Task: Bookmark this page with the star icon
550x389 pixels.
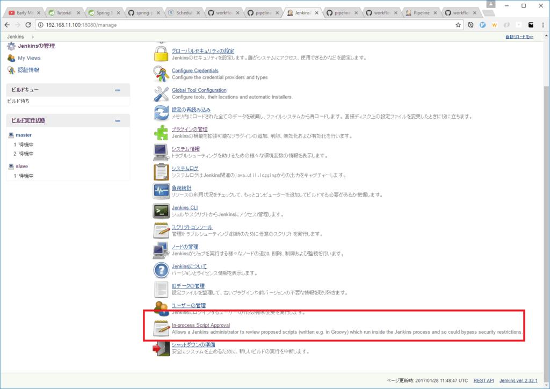Action: point(458,25)
